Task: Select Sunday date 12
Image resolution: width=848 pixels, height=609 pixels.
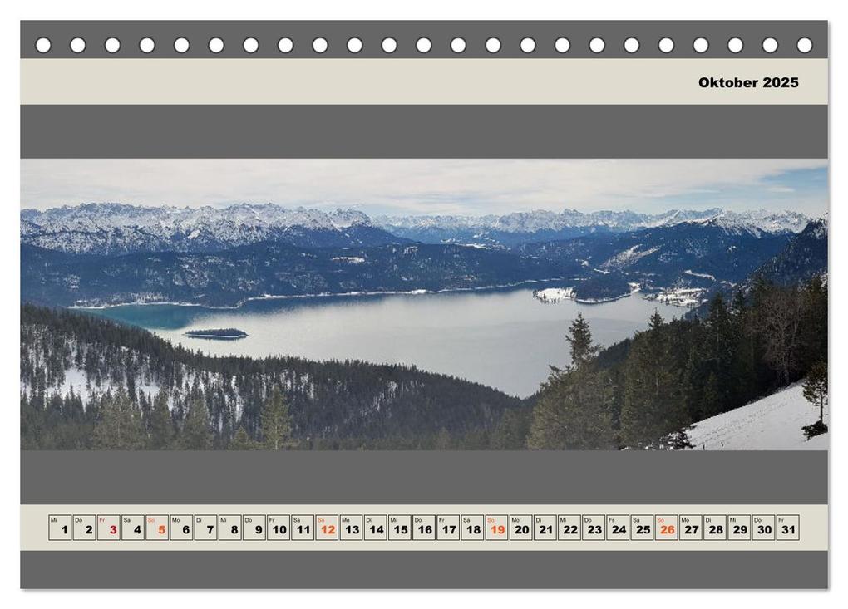Action: pos(327,528)
